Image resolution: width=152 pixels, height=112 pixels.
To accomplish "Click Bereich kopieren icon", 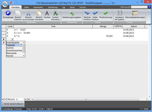I will (18, 13).
